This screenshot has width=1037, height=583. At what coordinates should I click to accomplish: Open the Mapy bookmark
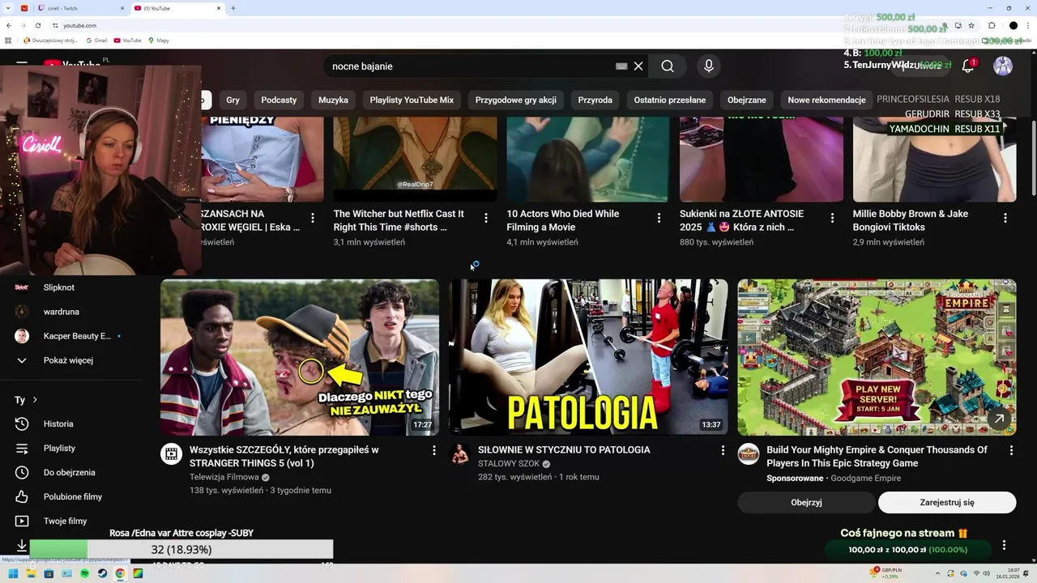click(158, 40)
